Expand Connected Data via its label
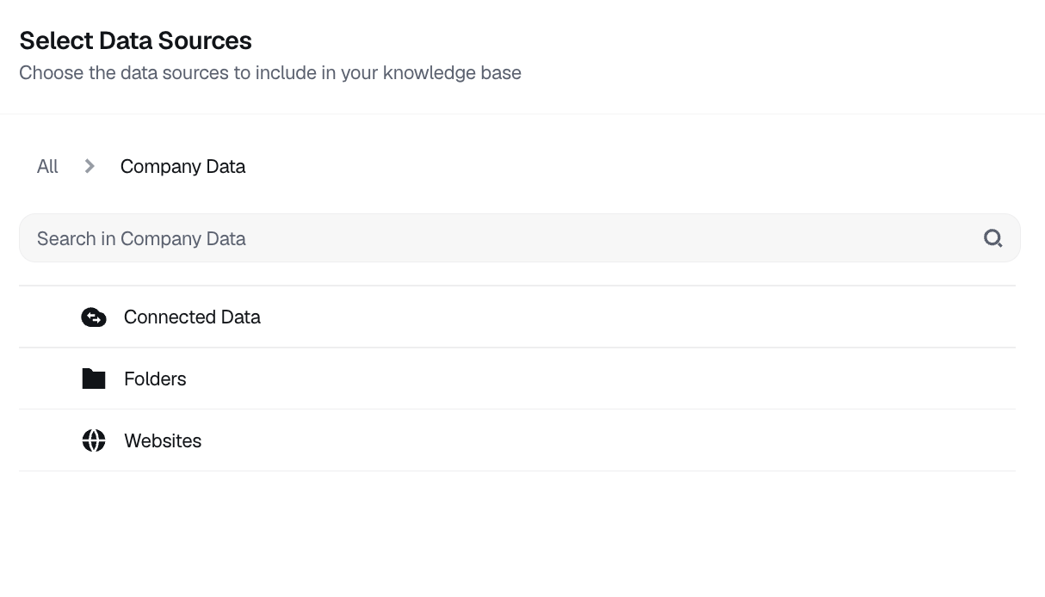1045x597 pixels. [x=192, y=317]
